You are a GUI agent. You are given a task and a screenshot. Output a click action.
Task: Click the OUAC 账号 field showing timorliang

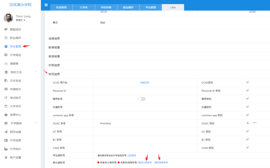(x=105, y=123)
